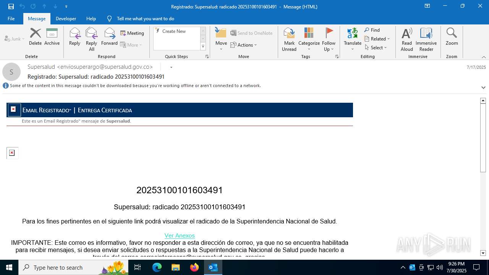Select the Create New quick step
This screenshot has height=275, width=489.
point(174,31)
